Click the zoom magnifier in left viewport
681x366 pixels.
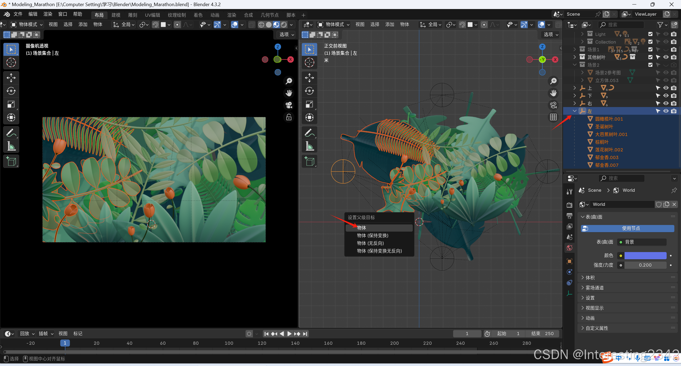coord(289,81)
